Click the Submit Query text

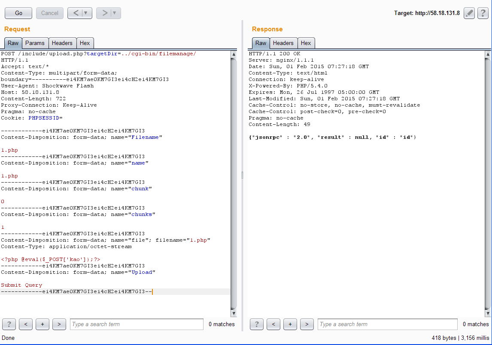(x=21, y=285)
